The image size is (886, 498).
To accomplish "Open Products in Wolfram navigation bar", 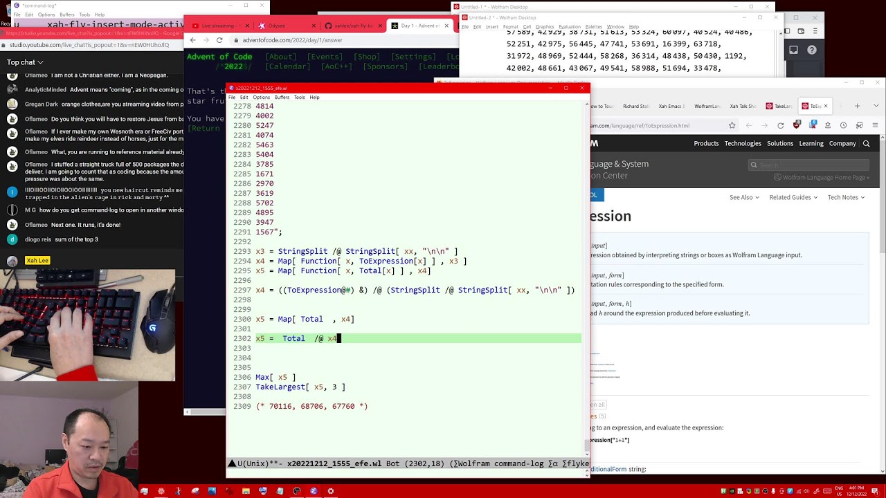I will [x=706, y=143].
